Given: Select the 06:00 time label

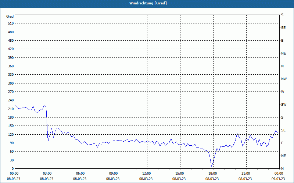Looking at the screenshot, I should [81, 173].
